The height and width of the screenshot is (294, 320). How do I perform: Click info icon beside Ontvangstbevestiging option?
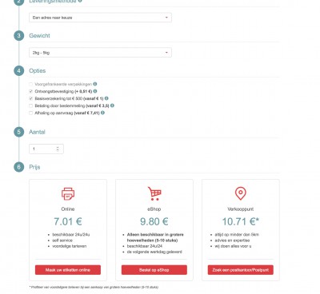pos(95,91)
